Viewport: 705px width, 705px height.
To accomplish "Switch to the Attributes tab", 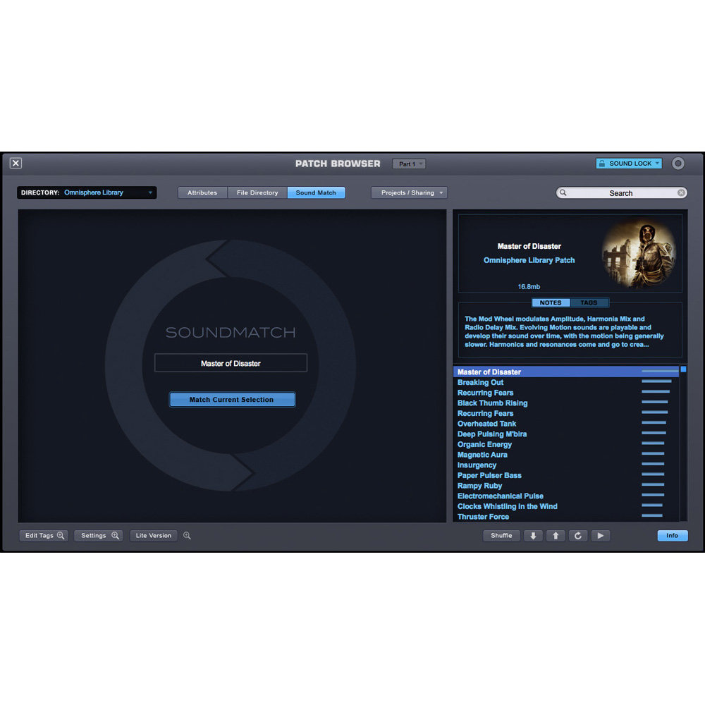I will (x=202, y=192).
